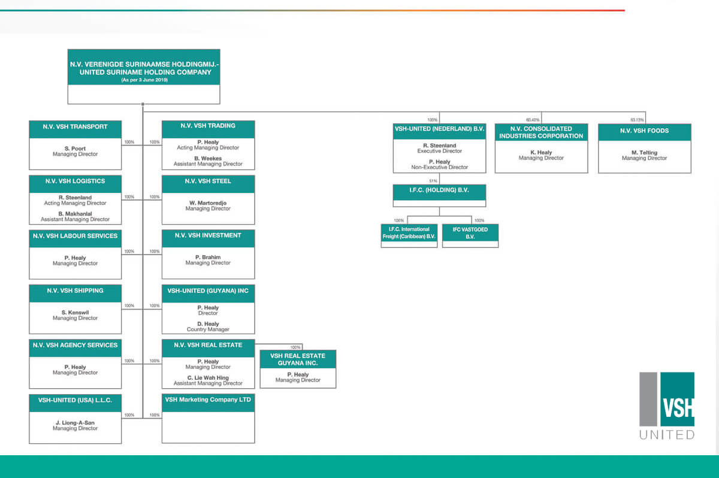
Task: Click the N.V. VSH Real Estate header
Action: pyautogui.click(x=208, y=346)
